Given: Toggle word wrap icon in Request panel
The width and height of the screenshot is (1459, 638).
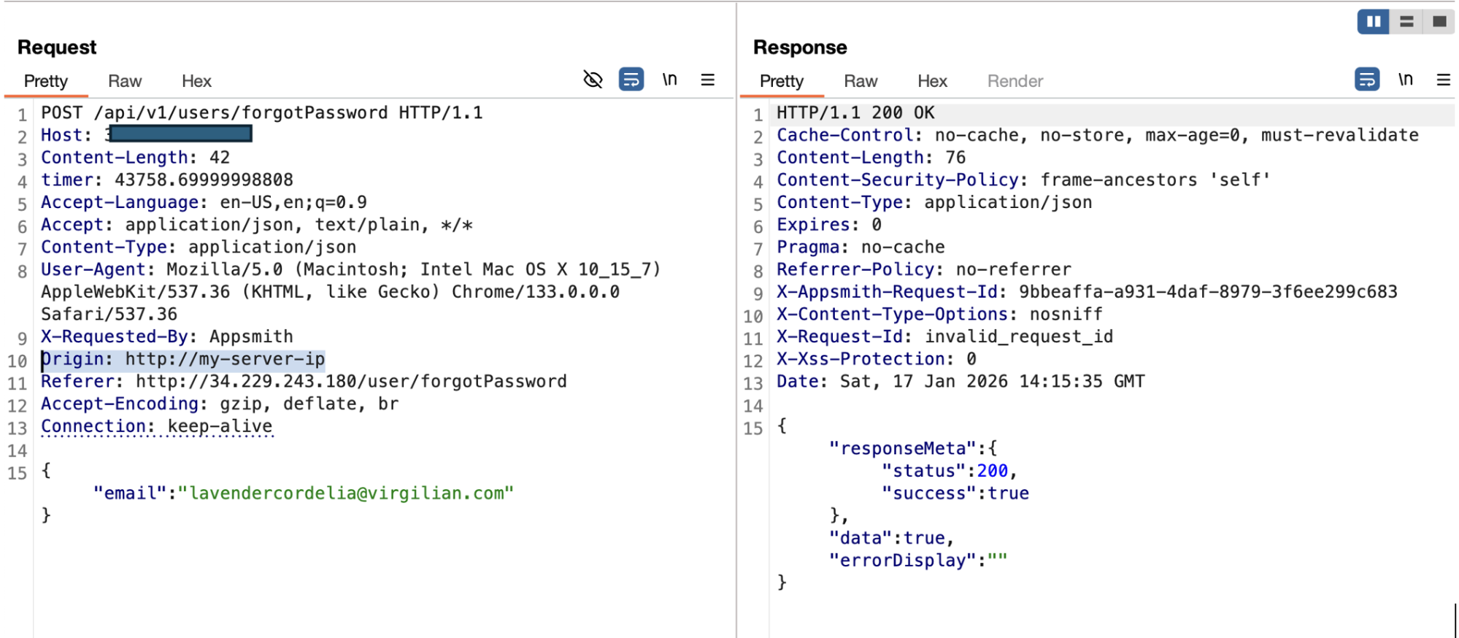Looking at the screenshot, I should (631, 80).
